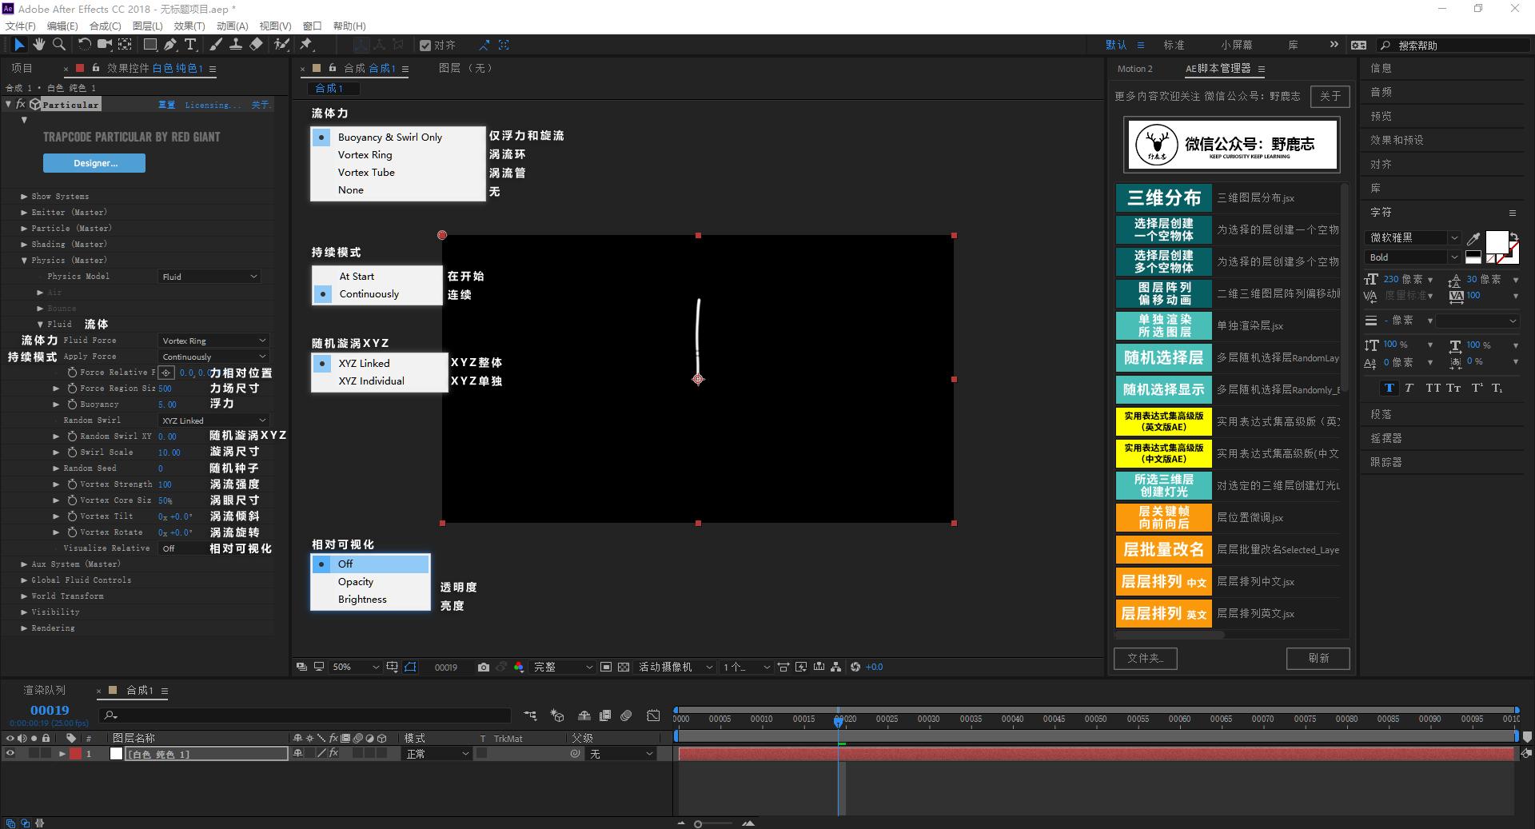Select the Clone Stamp tool
Viewport: 1535px width, 829px height.
[x=236, y=45]
